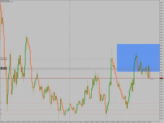Viewport: 164px width, 123px height.
Task: Select the red horizontal price line
Action: click(80, 78)
